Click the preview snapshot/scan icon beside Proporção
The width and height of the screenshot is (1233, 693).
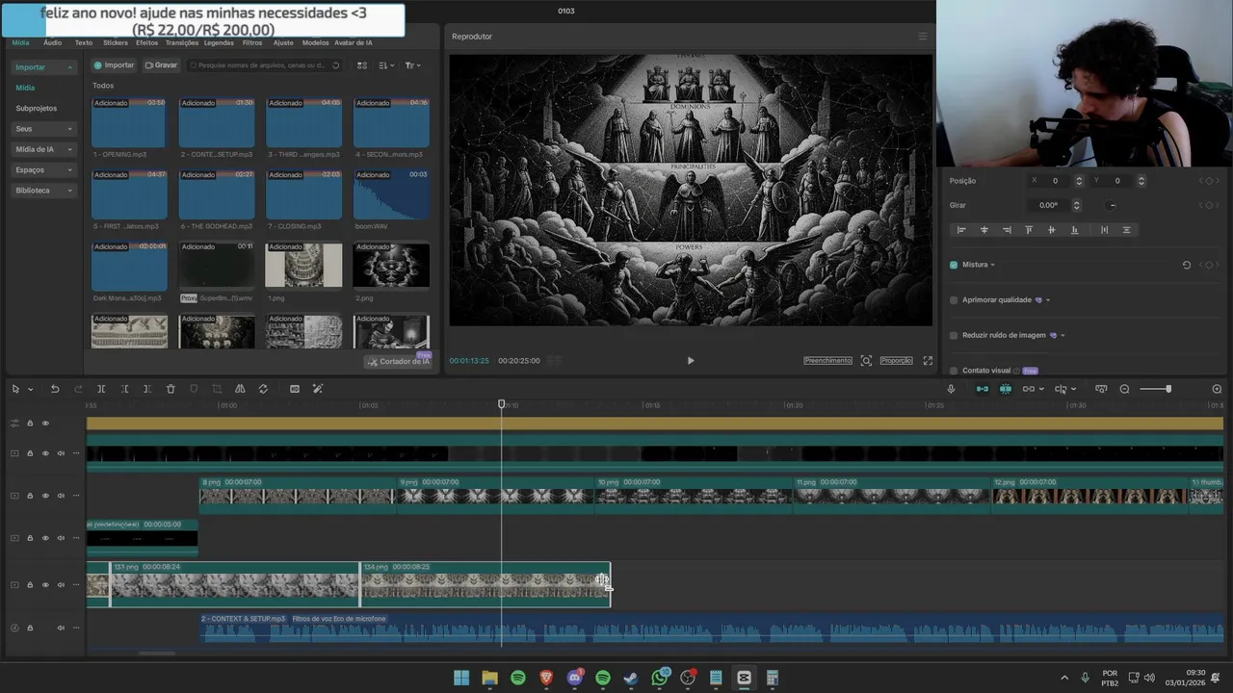point(866,360)
